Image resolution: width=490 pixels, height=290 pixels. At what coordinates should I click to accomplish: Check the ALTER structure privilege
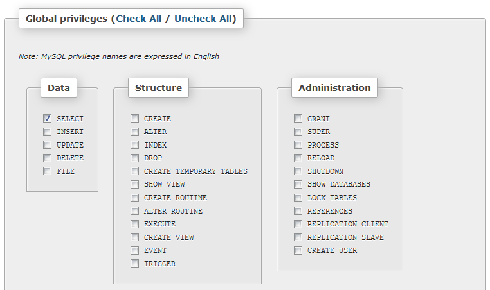click(x=134, y=132)
